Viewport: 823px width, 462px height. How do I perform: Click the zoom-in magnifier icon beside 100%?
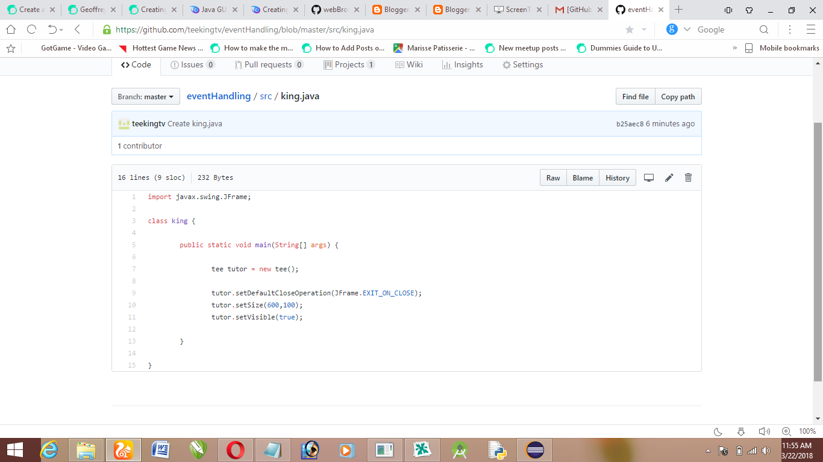click(786, 431)
